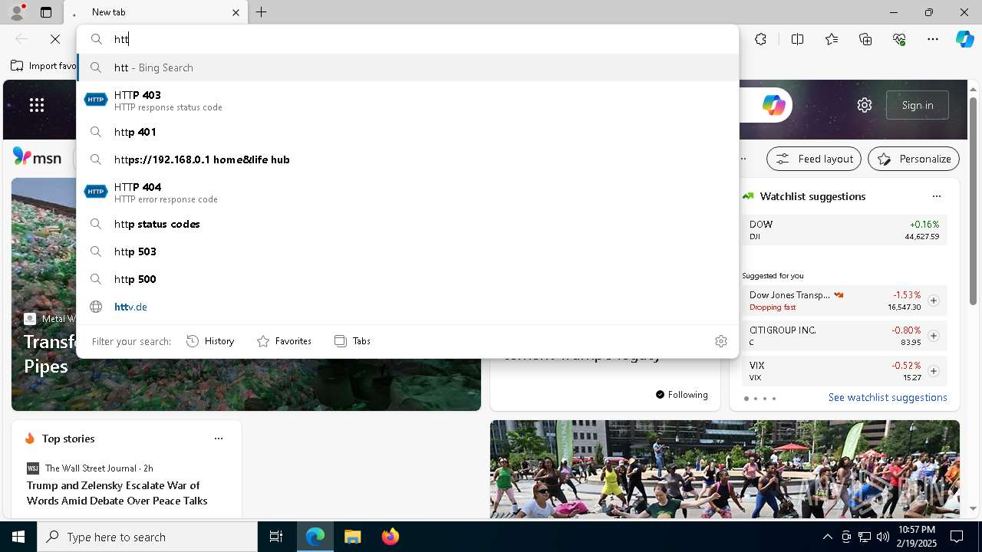Filter search by Tabs
The height and width of the screenshot is (552, 982).
pos(352,341)
